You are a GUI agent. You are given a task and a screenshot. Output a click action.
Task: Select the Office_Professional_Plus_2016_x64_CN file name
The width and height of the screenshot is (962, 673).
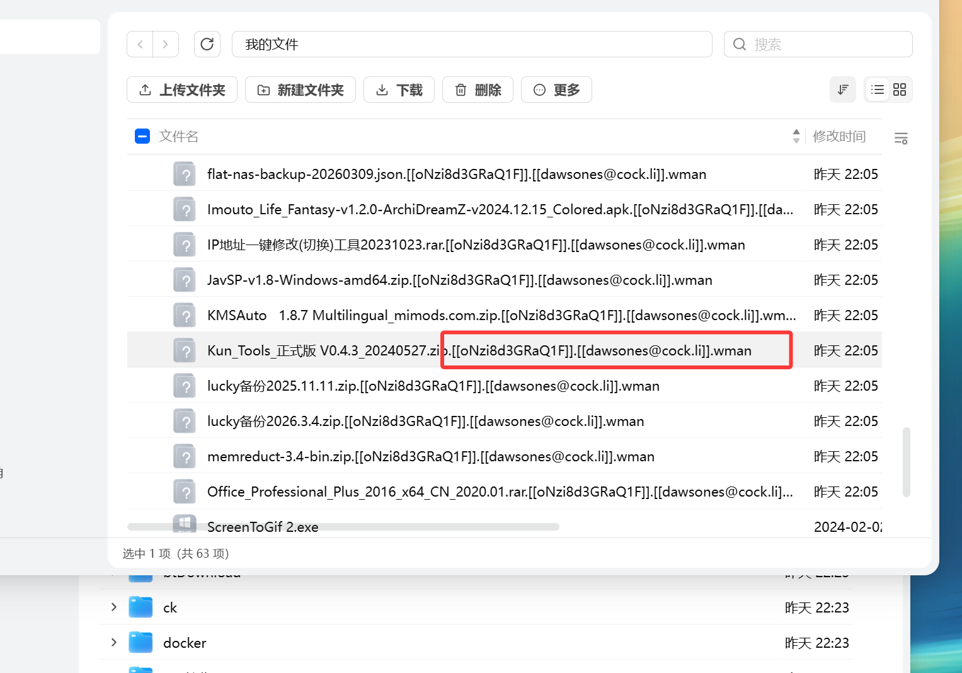[500, 492]
